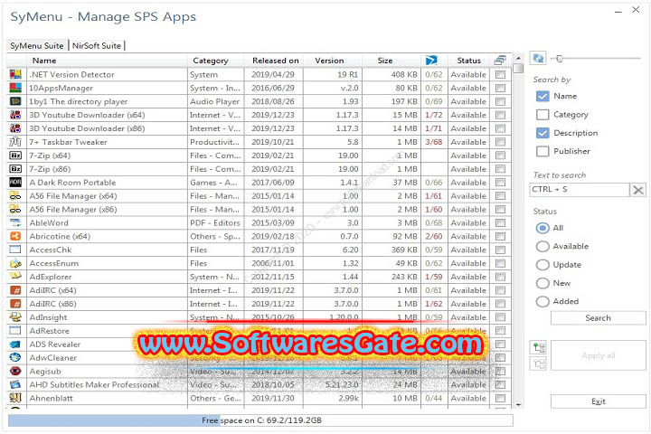Tick the checkbox for 7-Zip (x64) row

[x=500, y=156]
